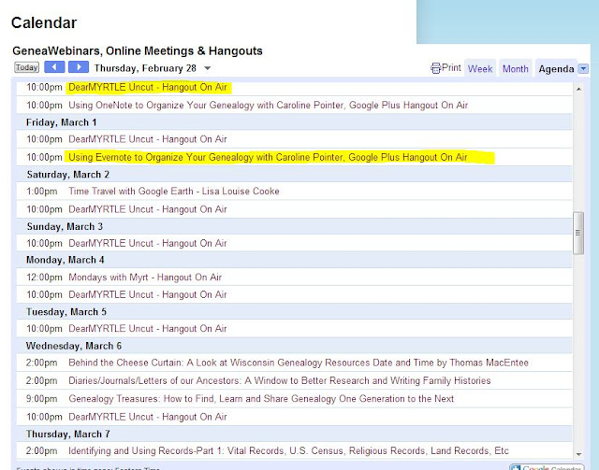
Task: Click the 1:00pm time on Saturday
Action: (41, 191)
